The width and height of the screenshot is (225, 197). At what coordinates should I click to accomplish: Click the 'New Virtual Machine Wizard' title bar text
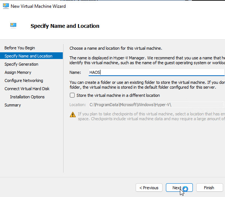38,6
